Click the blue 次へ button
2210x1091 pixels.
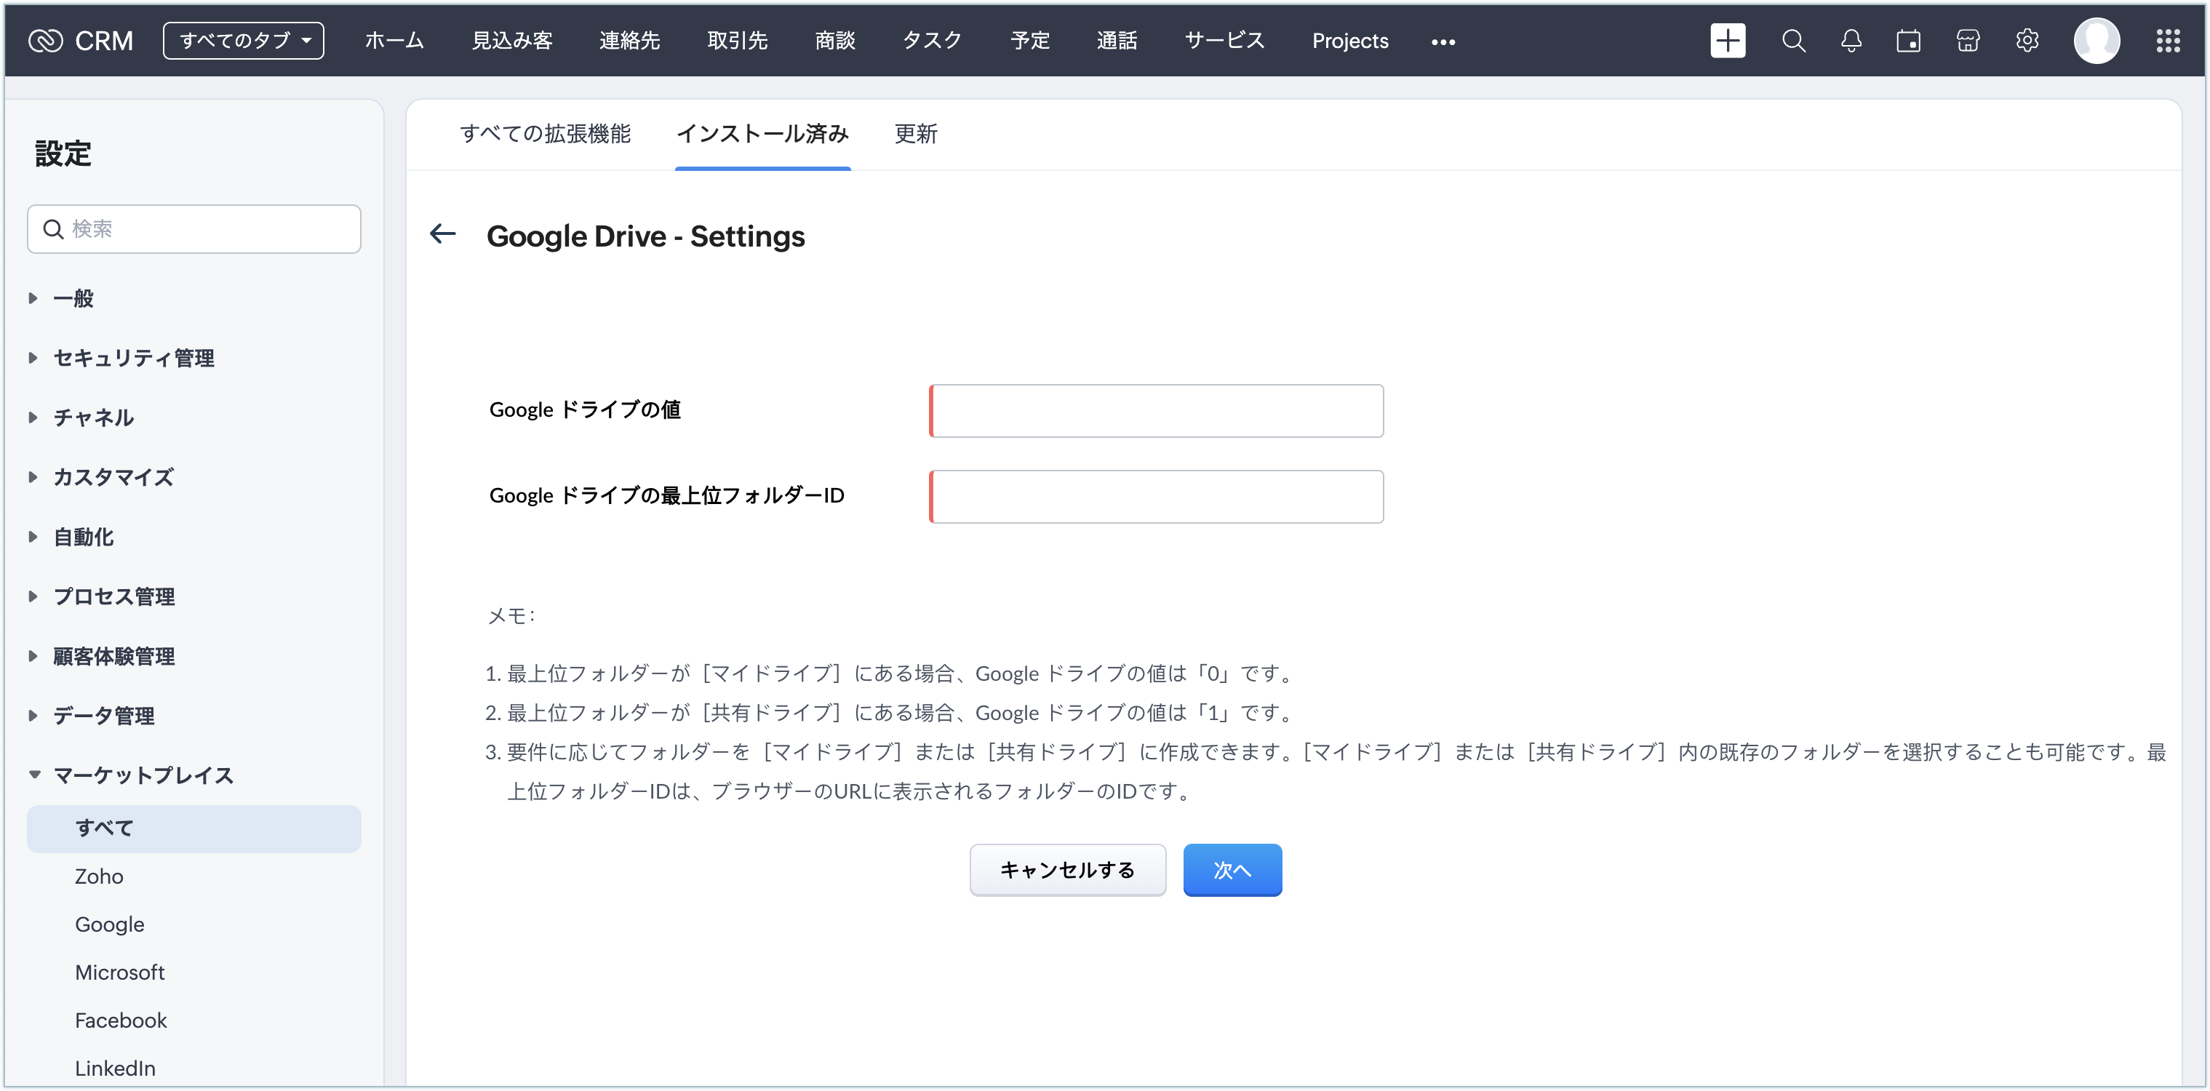pos(1232,870)
